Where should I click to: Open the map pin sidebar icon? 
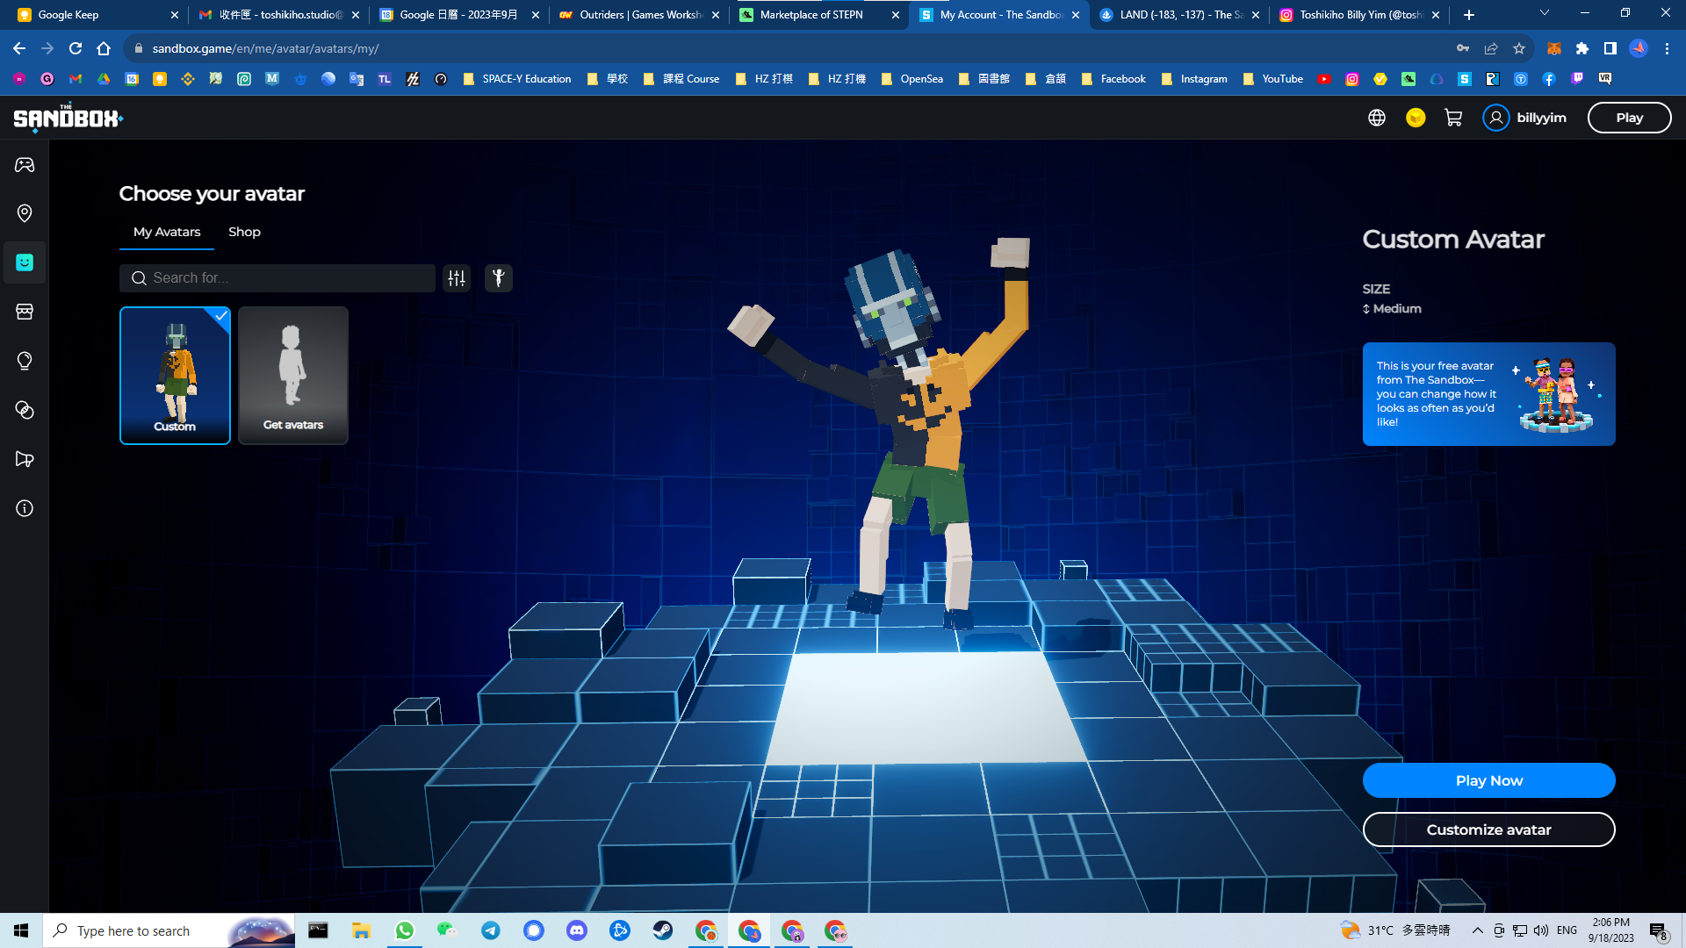[x=25, y=213]
